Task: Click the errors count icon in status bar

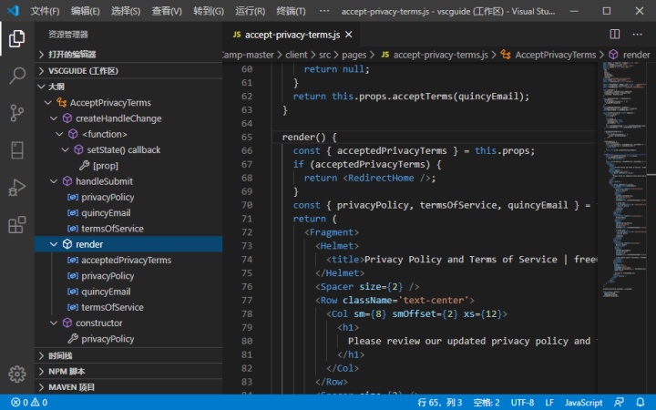Action: 19,403
